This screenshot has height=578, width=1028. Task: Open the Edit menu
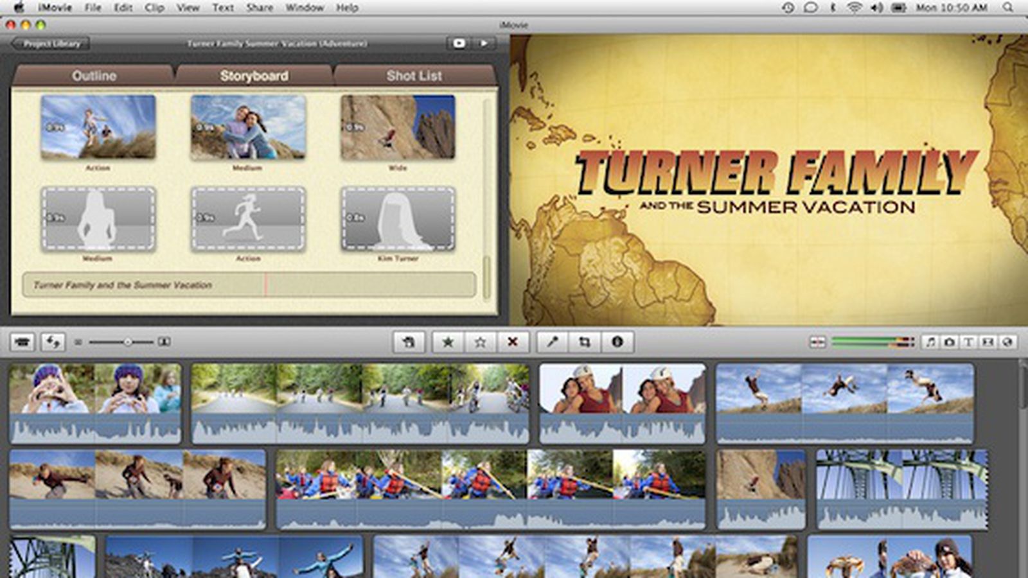pos(123,8)
